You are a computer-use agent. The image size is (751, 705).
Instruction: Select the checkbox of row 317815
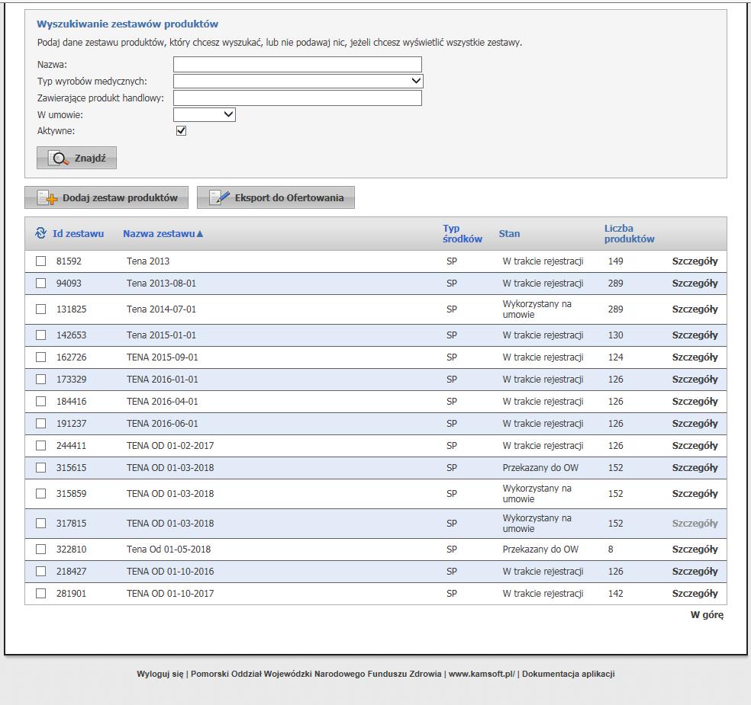pos(41,524)
